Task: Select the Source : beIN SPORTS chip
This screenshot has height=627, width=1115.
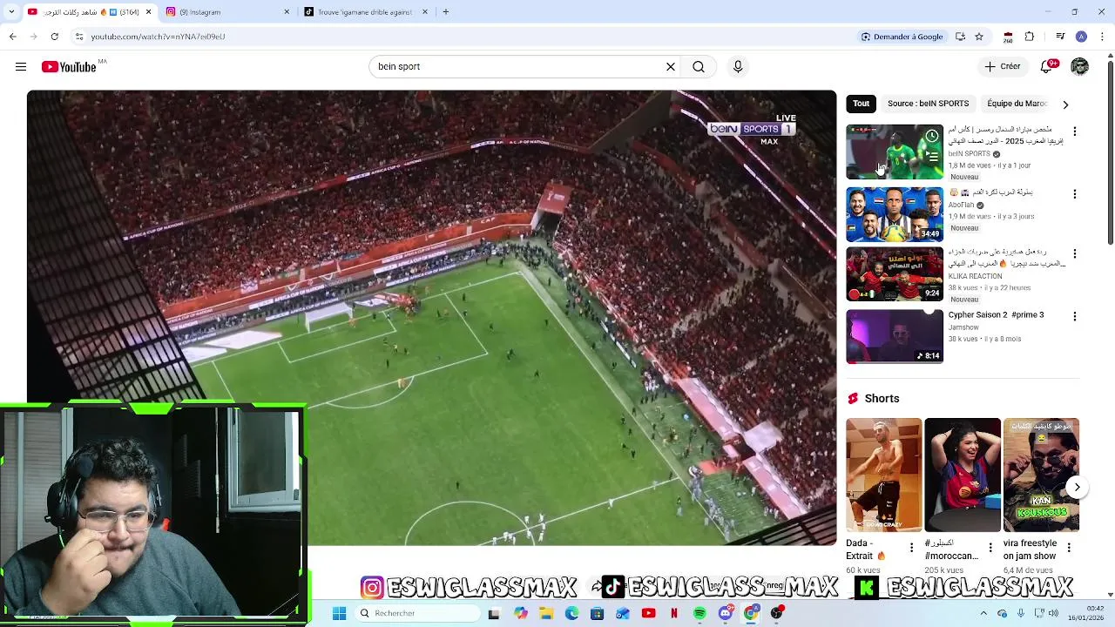Action: click(x=928, y=104)
